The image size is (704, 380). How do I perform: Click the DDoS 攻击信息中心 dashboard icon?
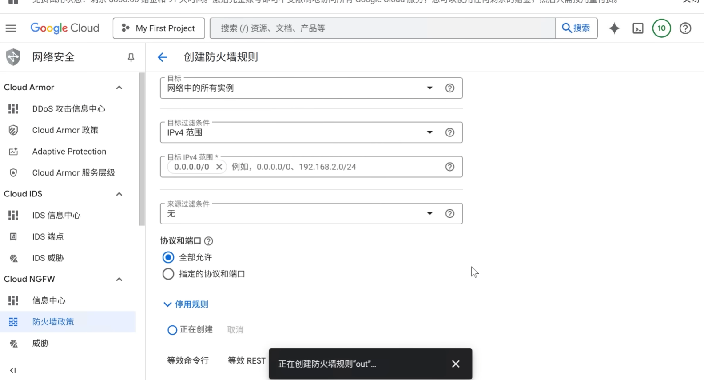point(13,109)
